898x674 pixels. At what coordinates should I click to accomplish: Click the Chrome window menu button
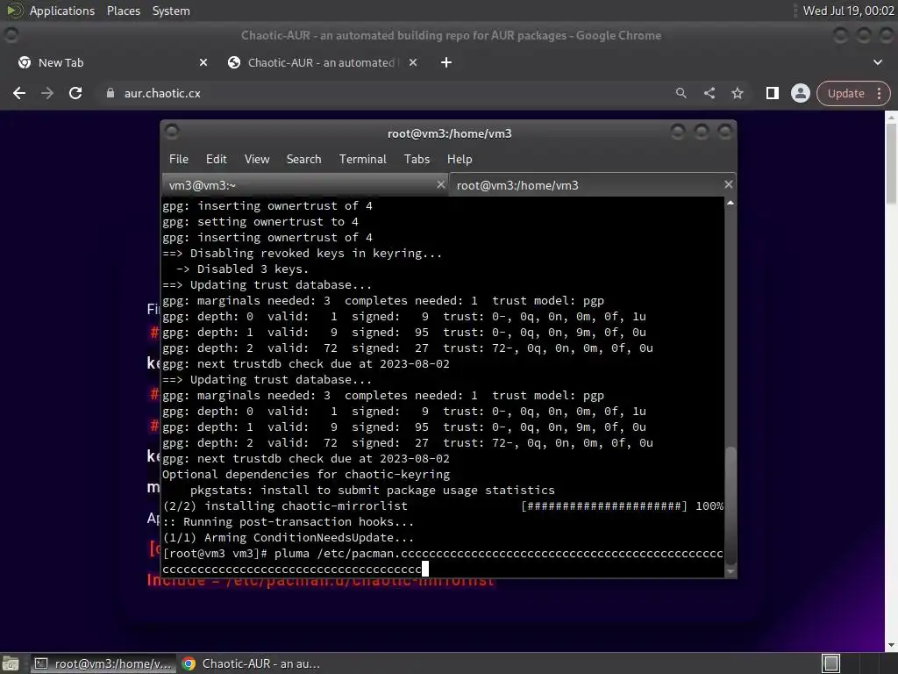11,35
